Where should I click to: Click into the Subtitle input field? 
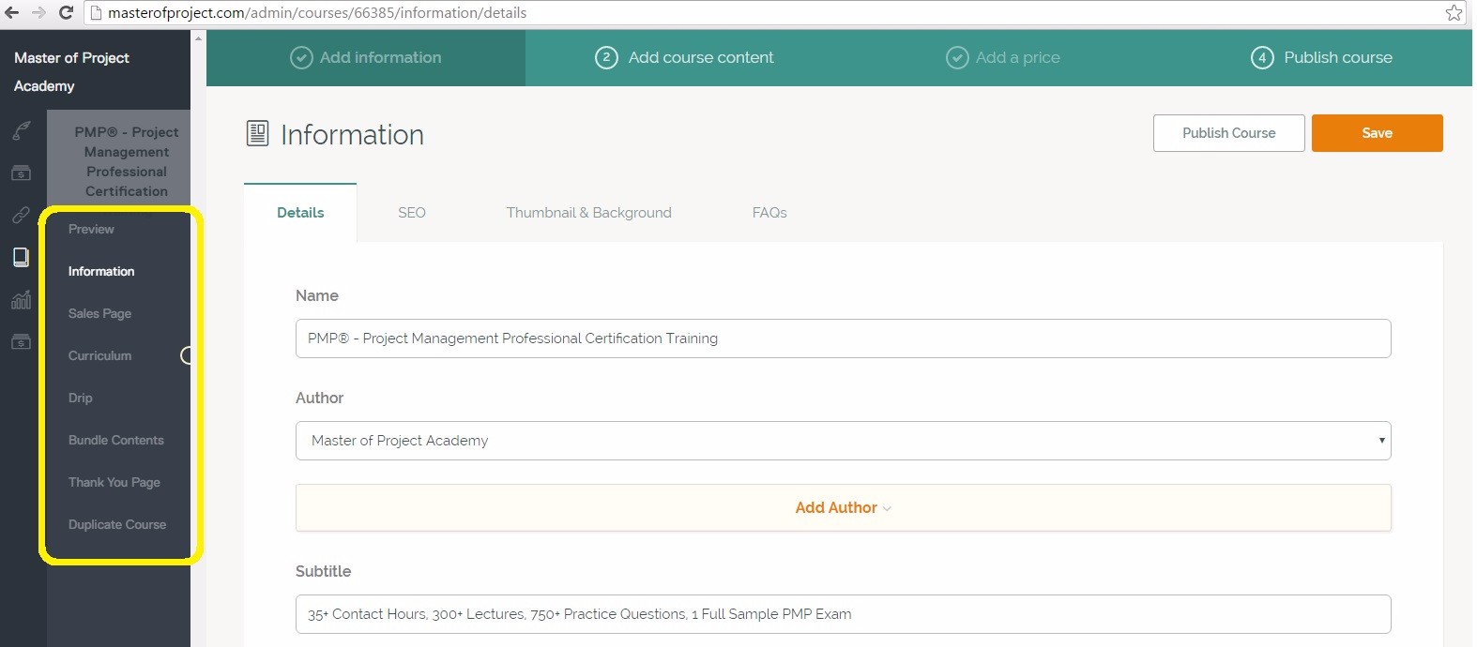843,614
